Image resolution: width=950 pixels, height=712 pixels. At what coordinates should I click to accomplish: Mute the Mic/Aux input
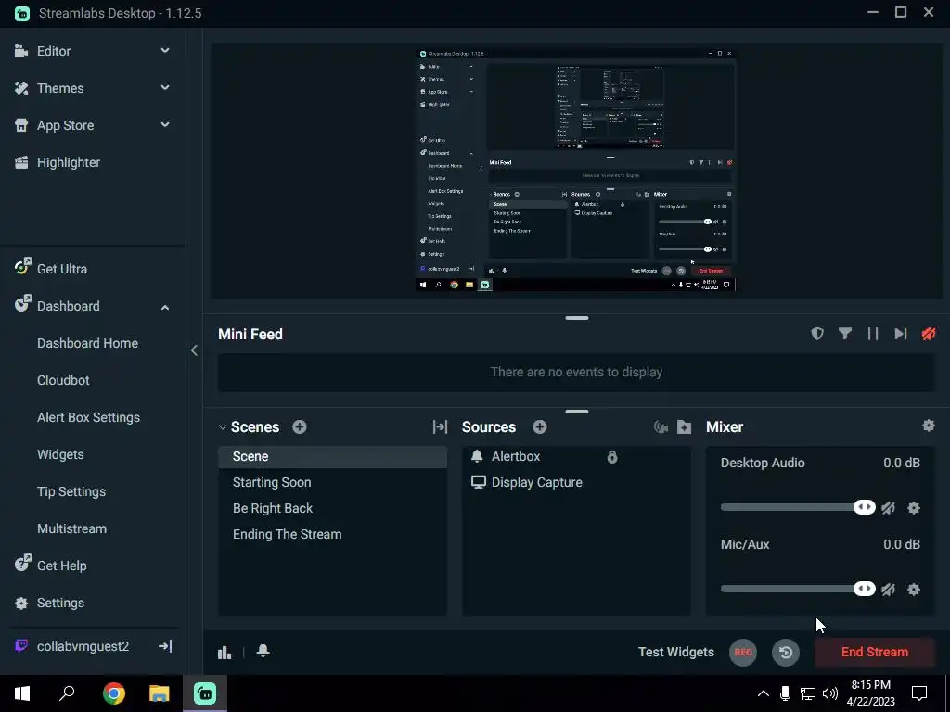(x=888, y=590)
